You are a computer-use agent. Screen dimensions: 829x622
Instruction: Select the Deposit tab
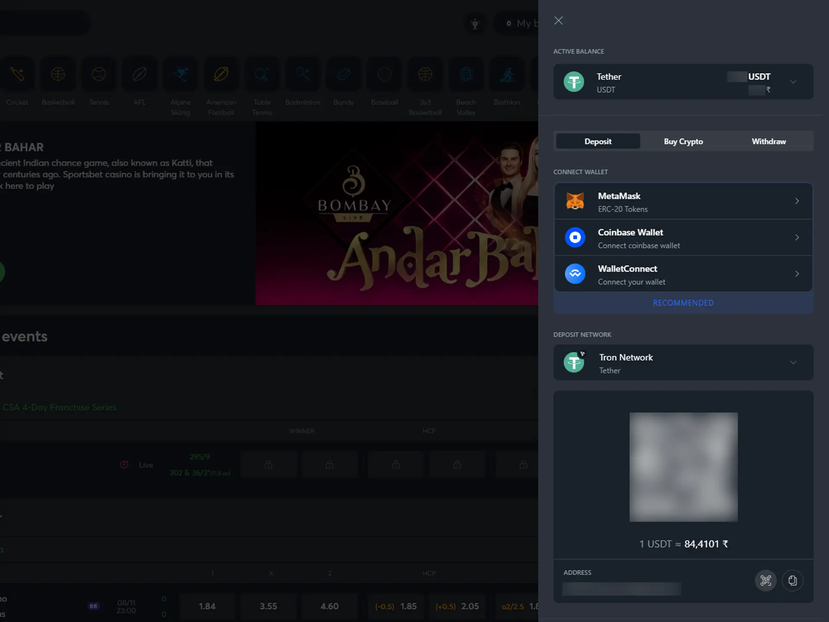[x=598, y=141]
